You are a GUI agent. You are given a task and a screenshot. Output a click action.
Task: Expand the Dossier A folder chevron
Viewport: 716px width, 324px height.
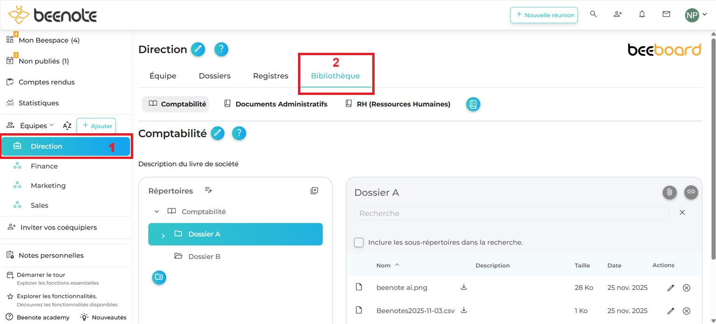click(x=163, y=235)
